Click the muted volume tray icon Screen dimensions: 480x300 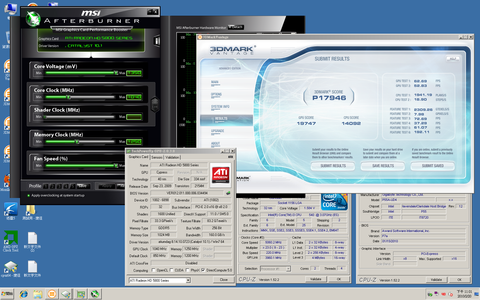(451, 294)
